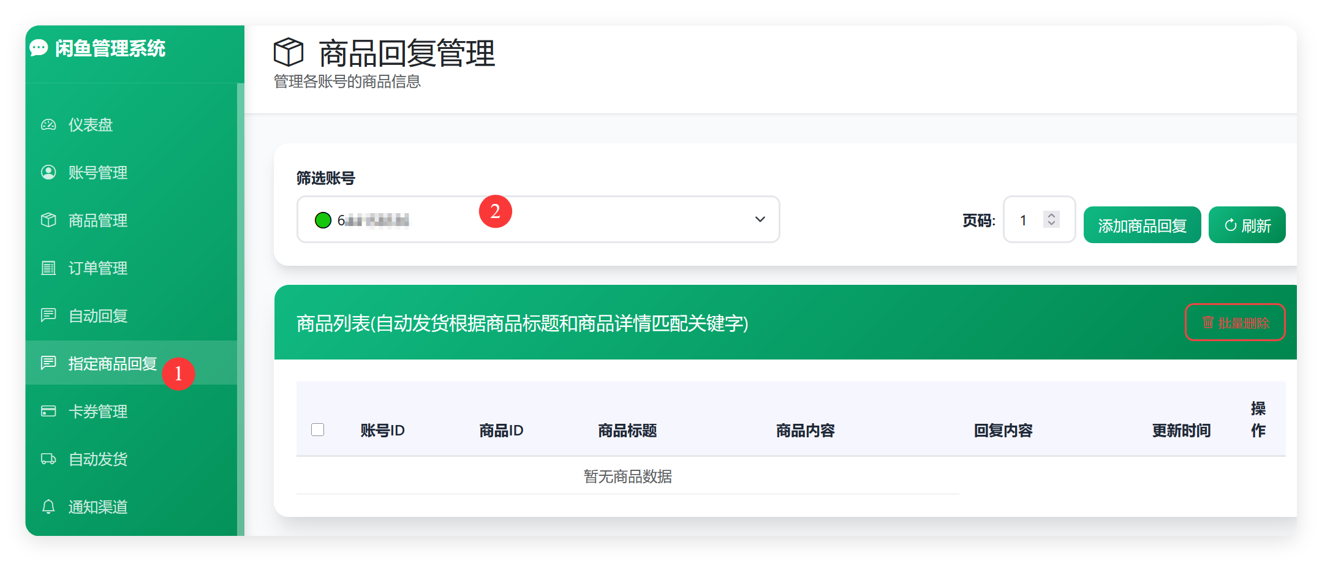This screenshot has height=561, width=1322.
Task: Click the 添加商品回复 button
Action: [x=1142, y=225]
